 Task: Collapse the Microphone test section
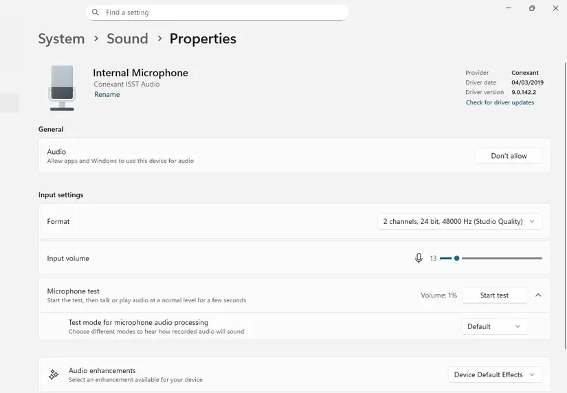(x=538, y=295)
